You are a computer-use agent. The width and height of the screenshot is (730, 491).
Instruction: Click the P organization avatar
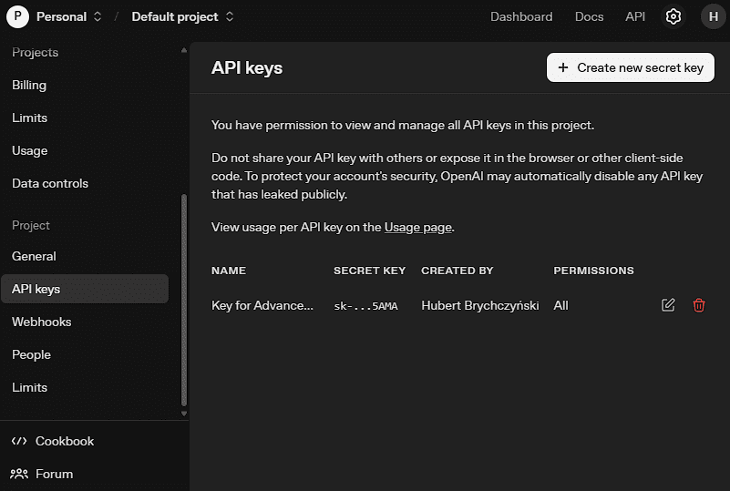click(17, 16)
